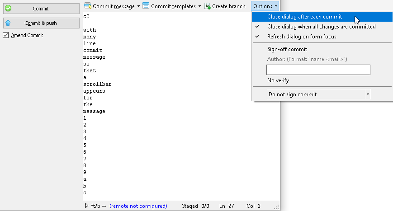Click the Staged 0/0 status entry

tap(195, 206)
